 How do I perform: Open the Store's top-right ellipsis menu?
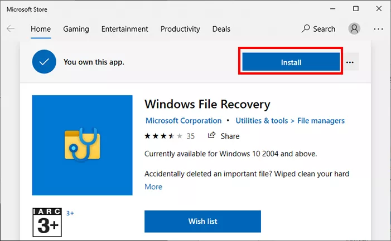(x=378, y=29)
